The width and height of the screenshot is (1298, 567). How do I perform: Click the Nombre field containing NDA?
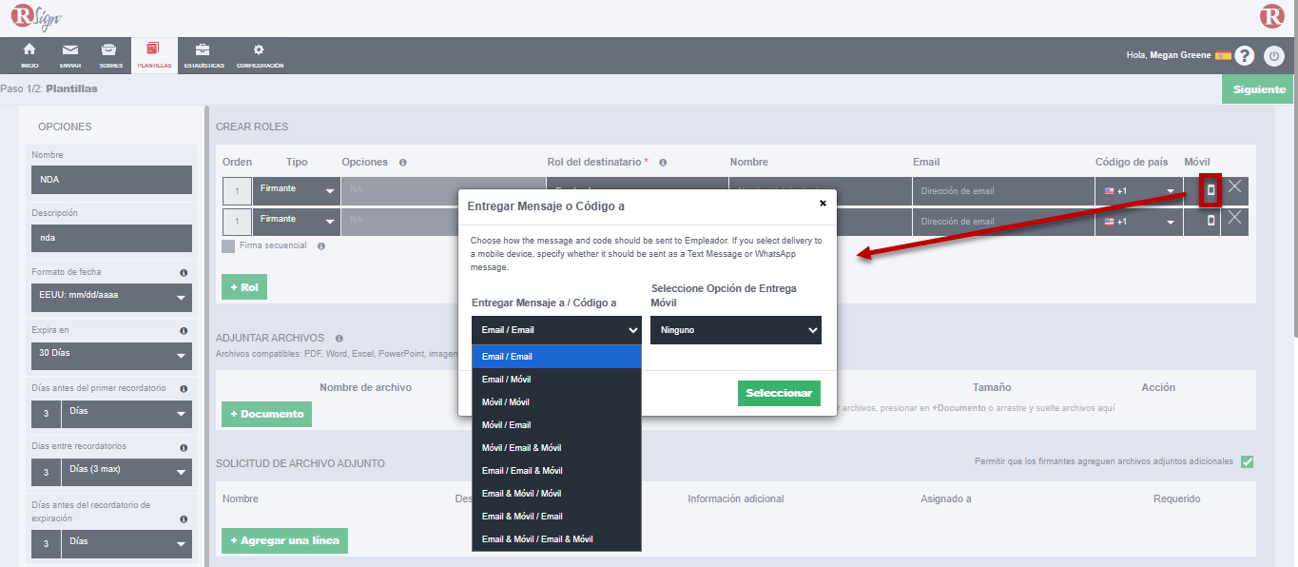112,180
